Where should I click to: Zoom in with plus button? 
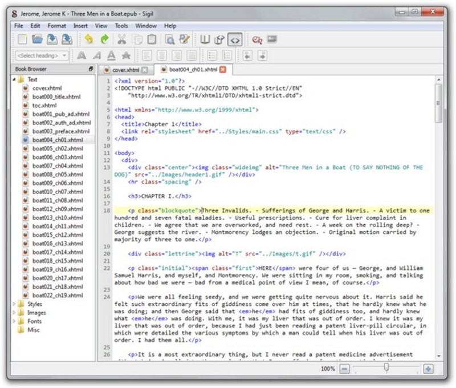[x=428, y=369]
